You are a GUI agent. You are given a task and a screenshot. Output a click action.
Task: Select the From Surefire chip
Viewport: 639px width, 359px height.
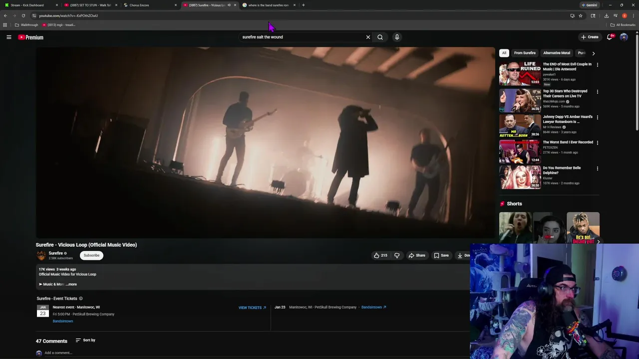[x=525, y=53]
